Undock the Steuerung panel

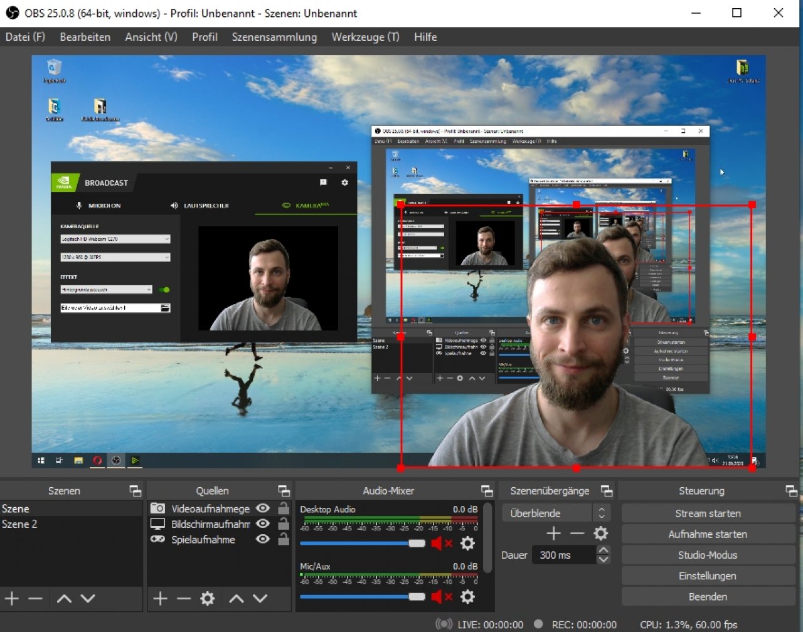(791, 491)
